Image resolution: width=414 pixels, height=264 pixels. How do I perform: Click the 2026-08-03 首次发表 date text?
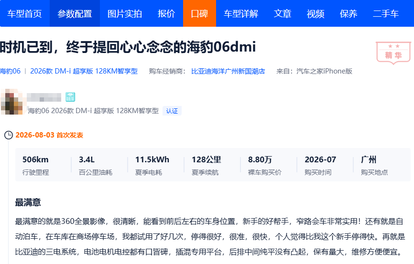pyautogui.click(x=49, y=135)
